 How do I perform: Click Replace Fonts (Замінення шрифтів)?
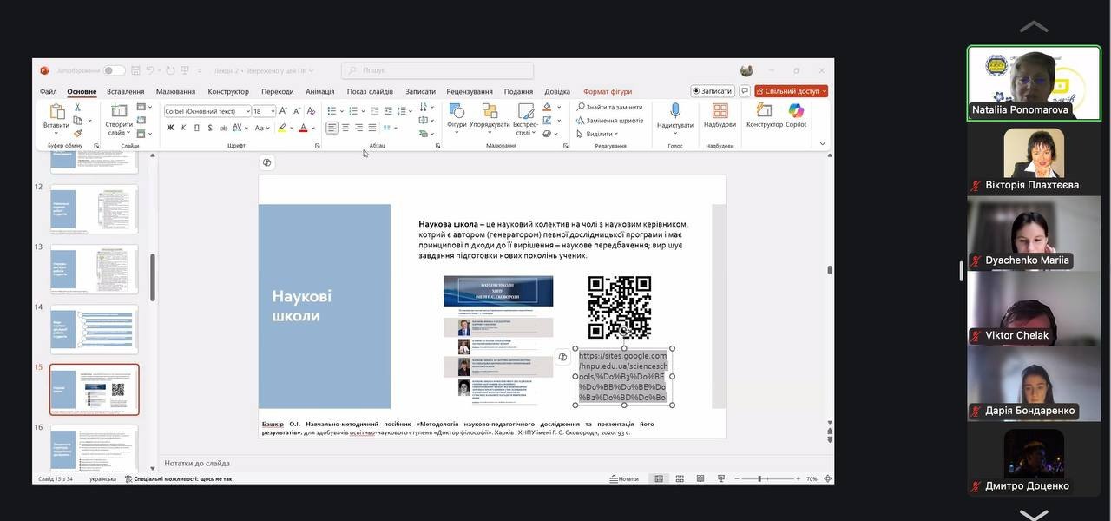(x=609, y=121)
